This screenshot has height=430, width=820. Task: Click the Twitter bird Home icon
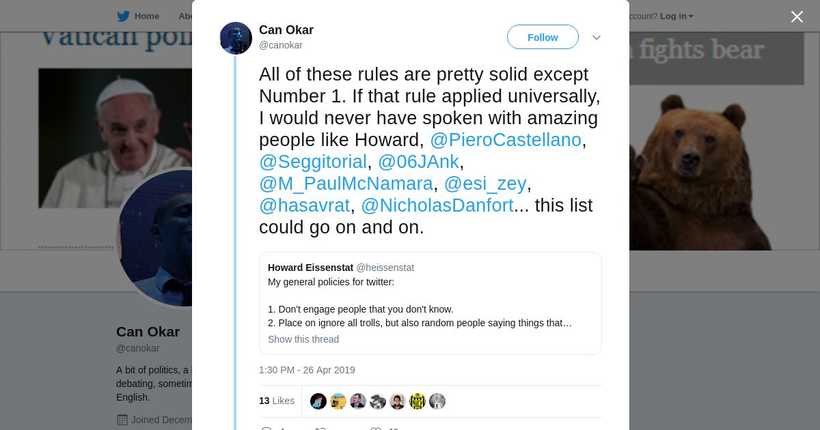(x=123, y=16)
